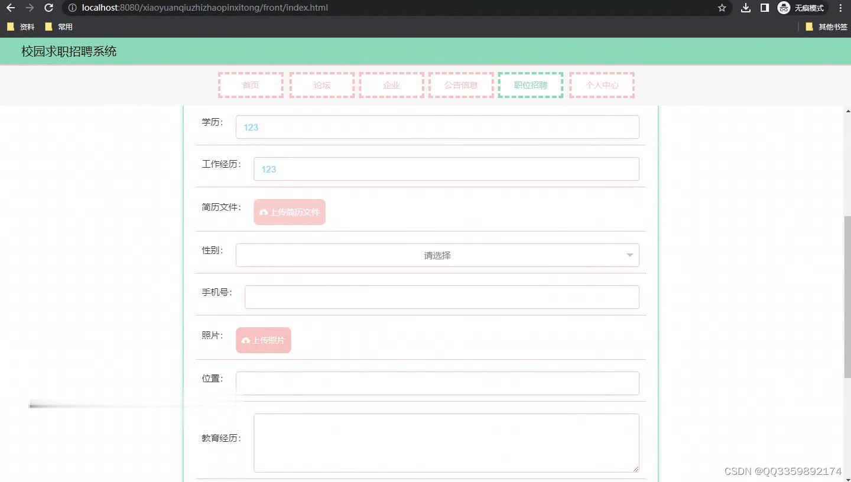
Task: Open the 资料 bookmark folder
Action: tap(21, 27)
